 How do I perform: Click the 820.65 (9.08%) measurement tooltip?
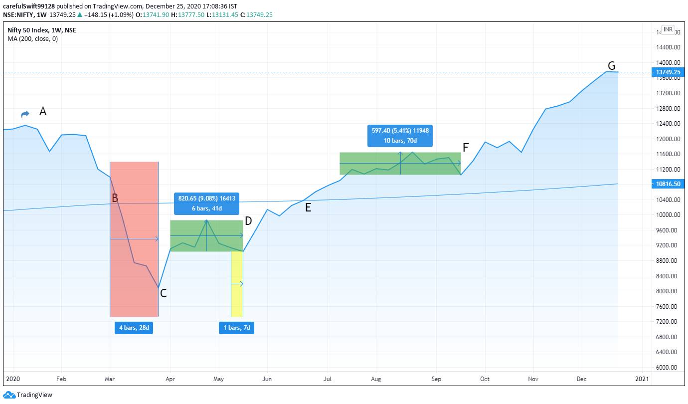(x=206, y=203)
